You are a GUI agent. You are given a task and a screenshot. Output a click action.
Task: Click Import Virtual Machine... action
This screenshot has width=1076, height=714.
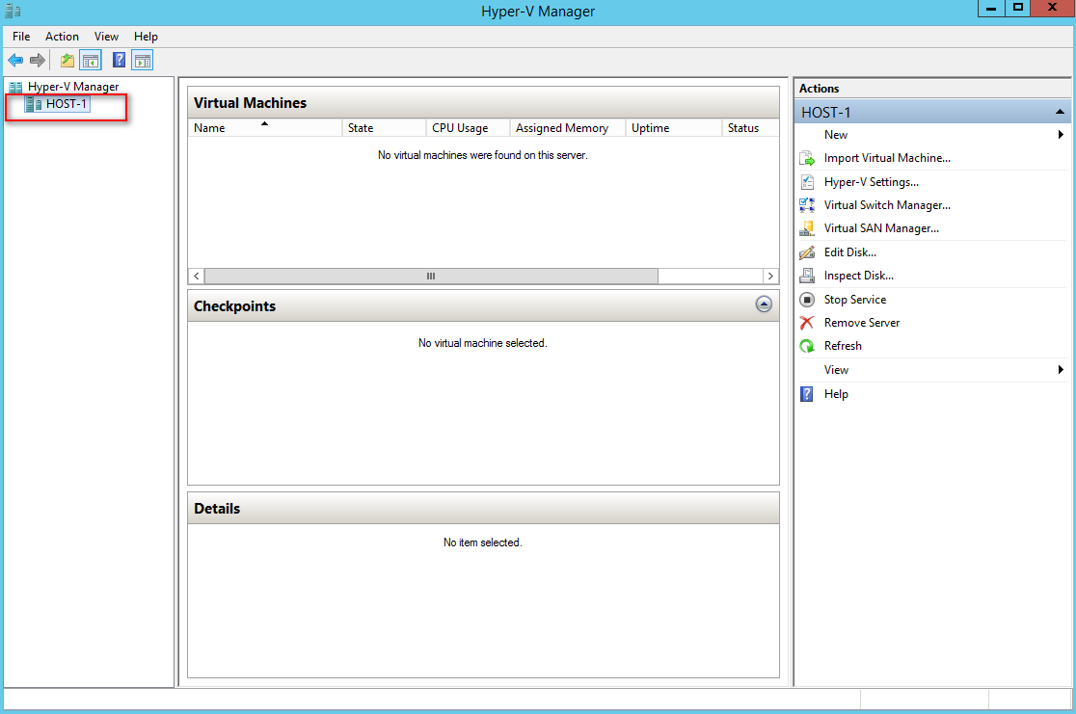(x=887, y=158)
